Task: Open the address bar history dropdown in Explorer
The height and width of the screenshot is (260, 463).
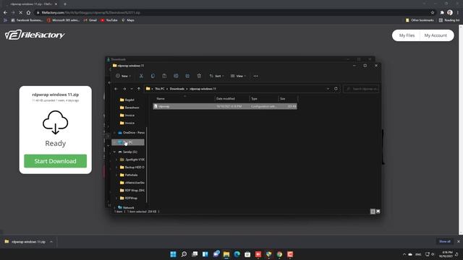Action: (x=328, y=89)
